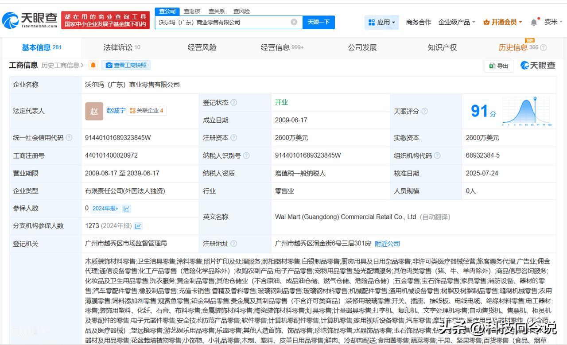
Task: Open trend chart icon for 参保人数
Action: 127,208
